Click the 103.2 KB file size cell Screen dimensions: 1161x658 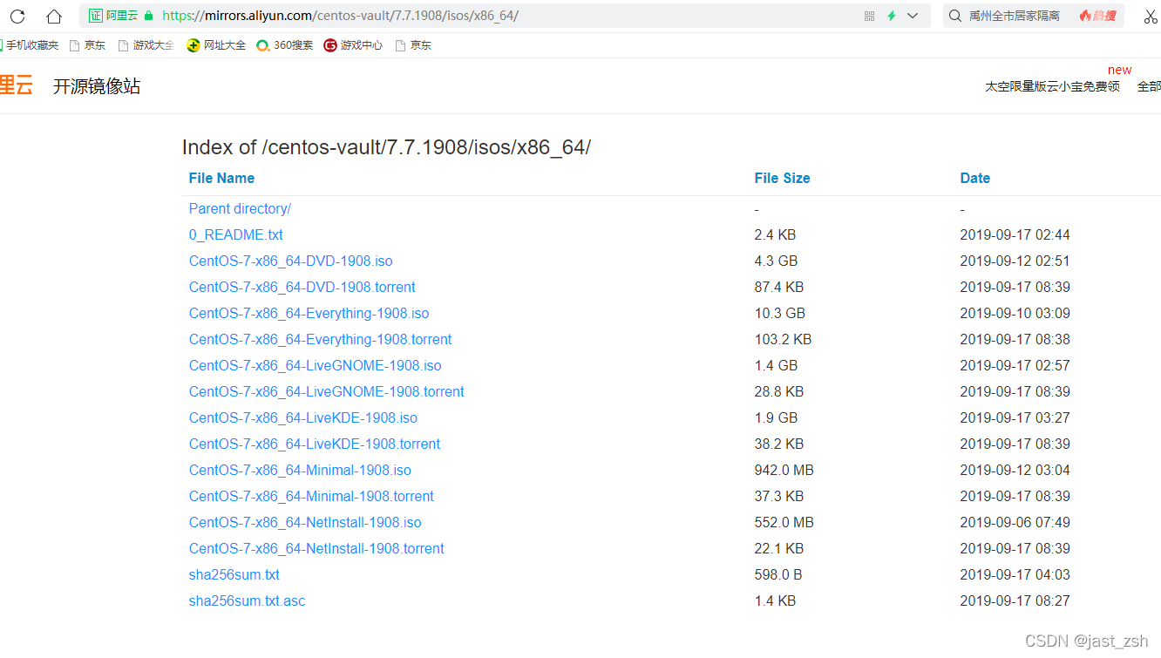pos(783,339)
